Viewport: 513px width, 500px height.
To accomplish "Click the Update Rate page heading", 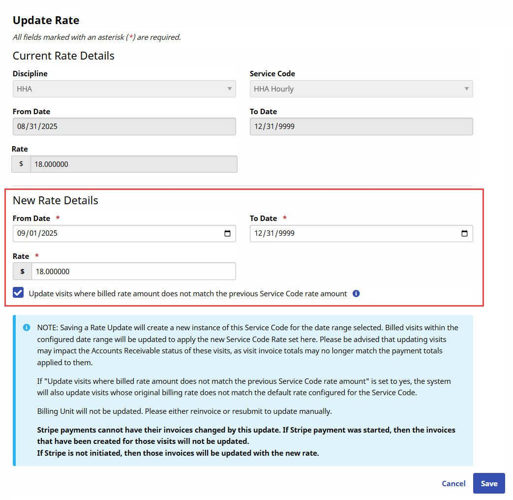I will 46,20.
